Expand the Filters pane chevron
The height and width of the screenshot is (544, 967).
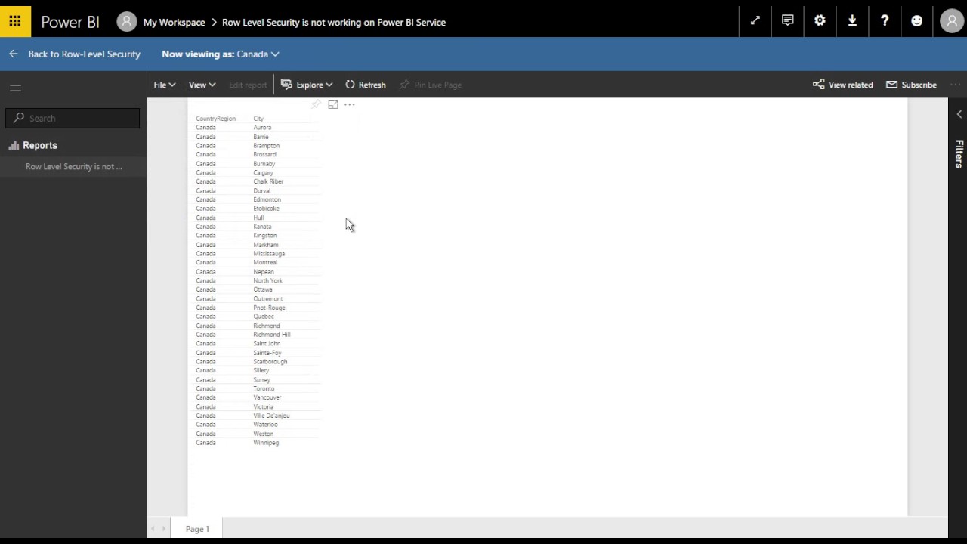click(959, 114)
